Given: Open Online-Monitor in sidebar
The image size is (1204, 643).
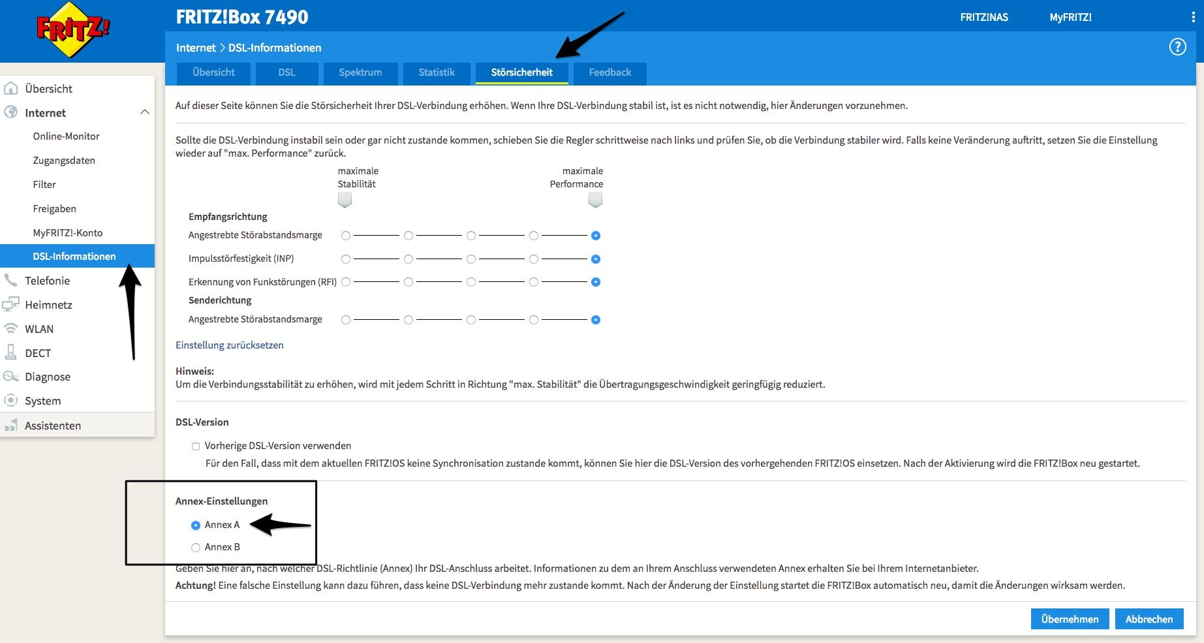Looking at the screenshot, I should (66, 136).
